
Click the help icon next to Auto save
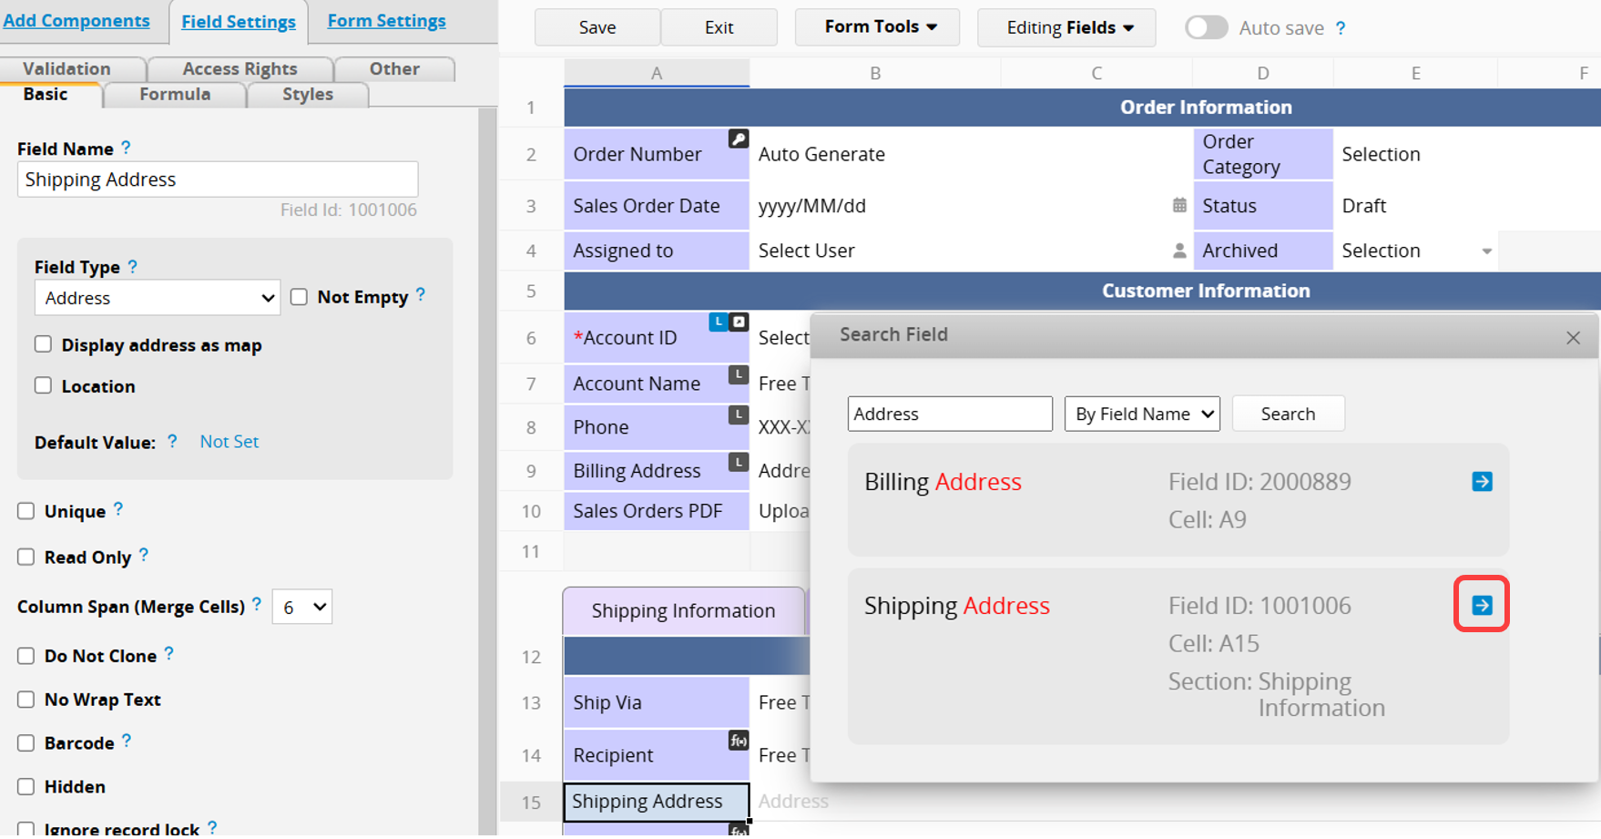click(x=1340, y=28)
